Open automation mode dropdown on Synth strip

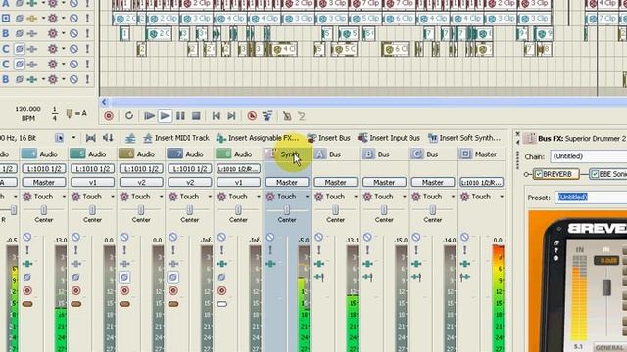(307, 197)
